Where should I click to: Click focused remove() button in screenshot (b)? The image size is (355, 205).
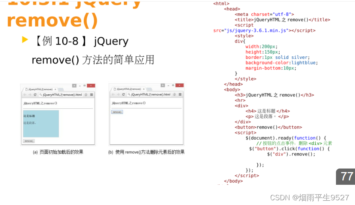(x=117, y=112)
